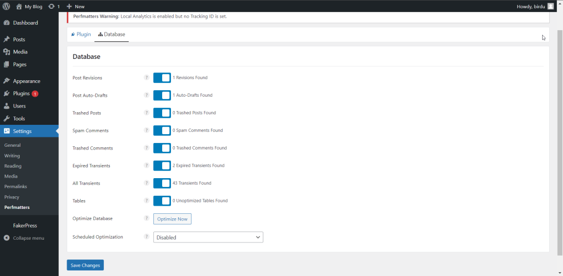Show help for Post Auto-Drafts
Viewport: 563px width, 276px height.
pos(146,95)
